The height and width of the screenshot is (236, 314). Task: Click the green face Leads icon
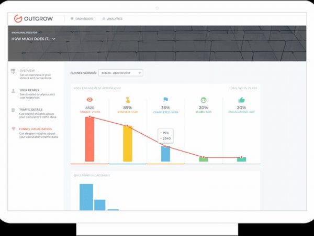tap(203, 99)
